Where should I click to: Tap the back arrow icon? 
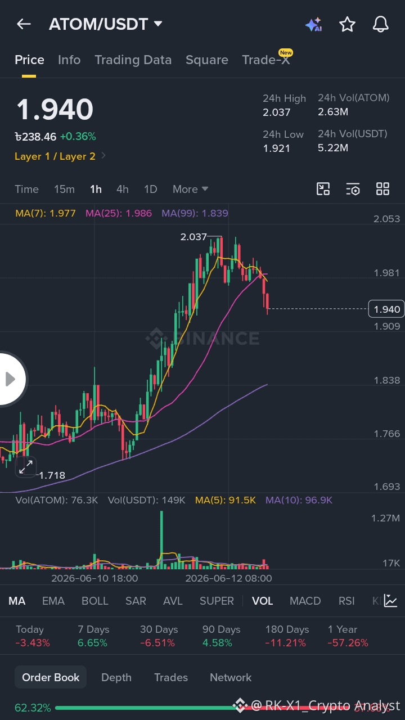24,24
